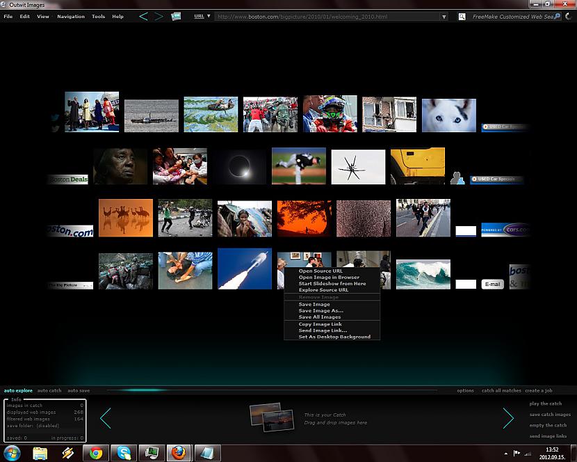Select Save All Images

tap(332, 317)
